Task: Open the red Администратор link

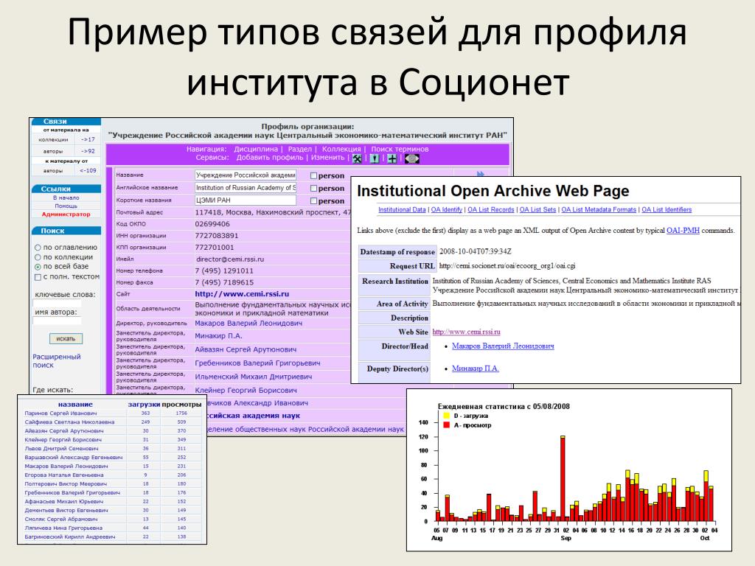Action: tap(66, 214)
